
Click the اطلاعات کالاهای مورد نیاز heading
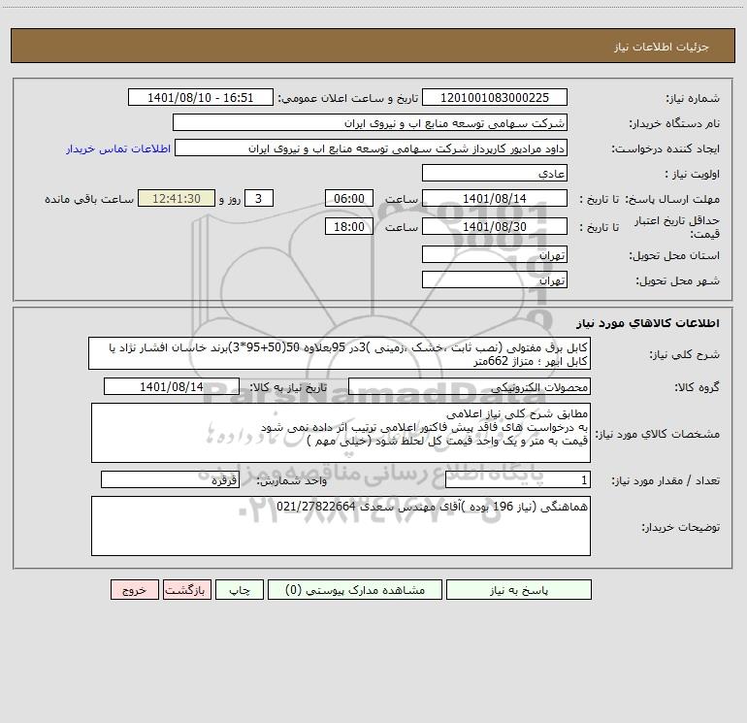point(648,323)
